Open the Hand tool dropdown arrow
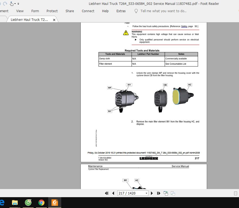 (15, 4)
